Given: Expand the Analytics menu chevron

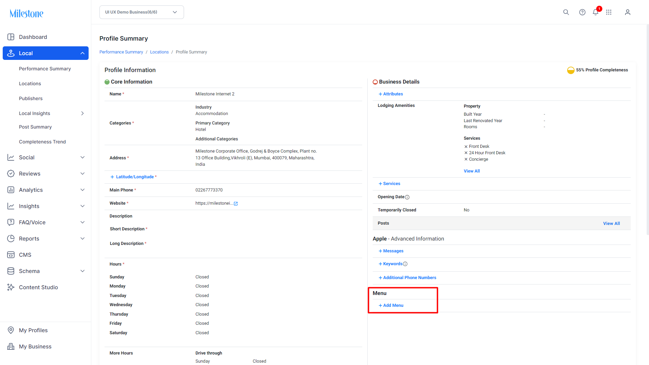Looking at the screenshot, I should [83, 190].
